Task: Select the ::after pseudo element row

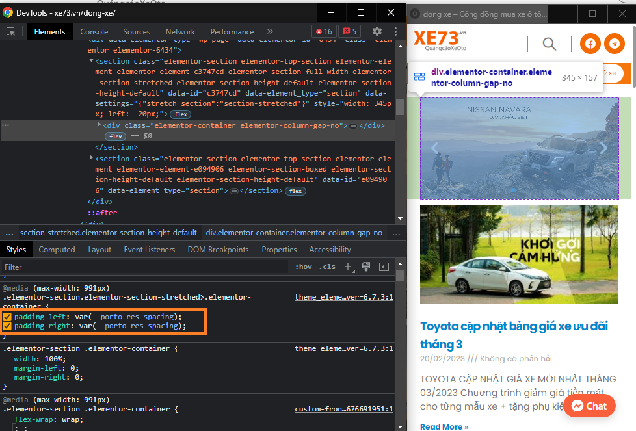Action: click(102, 213)
